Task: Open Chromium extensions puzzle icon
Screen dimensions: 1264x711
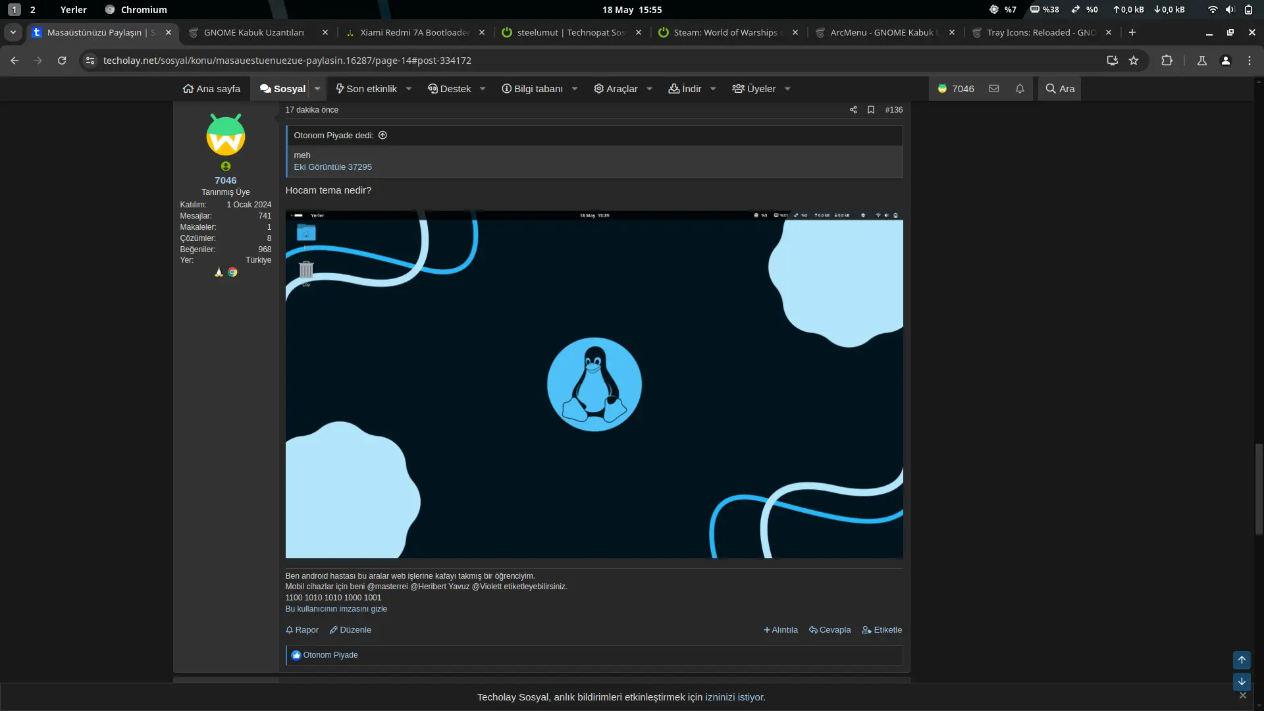Action: (1167, 61)
